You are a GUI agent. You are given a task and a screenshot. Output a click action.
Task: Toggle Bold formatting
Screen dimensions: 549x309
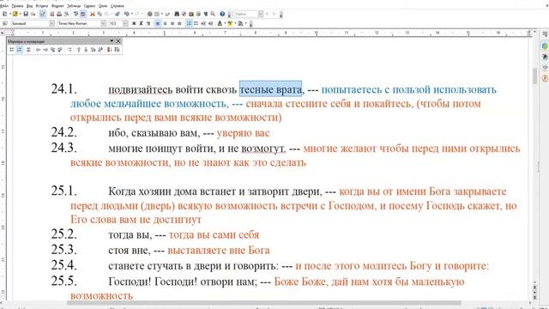point(134,23)
